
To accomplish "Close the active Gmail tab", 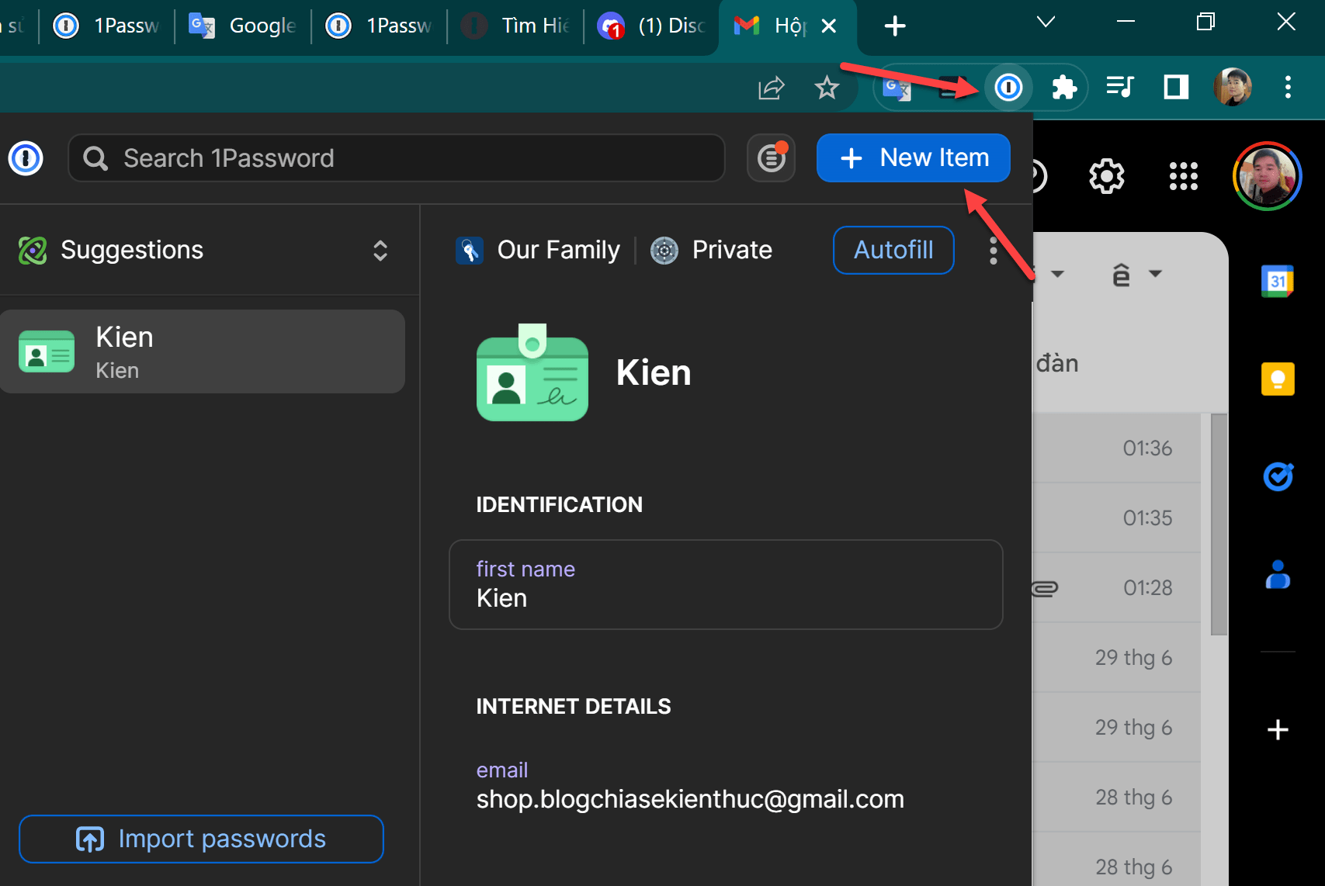I will click(x=829, y=26).
